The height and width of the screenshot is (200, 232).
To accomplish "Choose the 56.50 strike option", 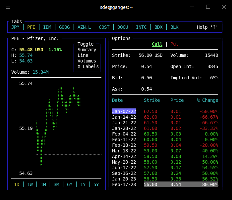I will click(181, 179).
